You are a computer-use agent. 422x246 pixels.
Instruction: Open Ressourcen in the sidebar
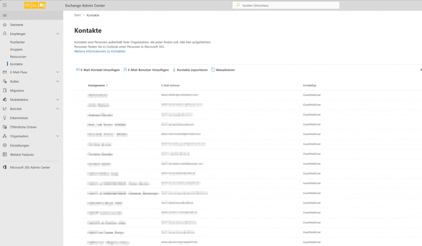(x=18, y=57)
